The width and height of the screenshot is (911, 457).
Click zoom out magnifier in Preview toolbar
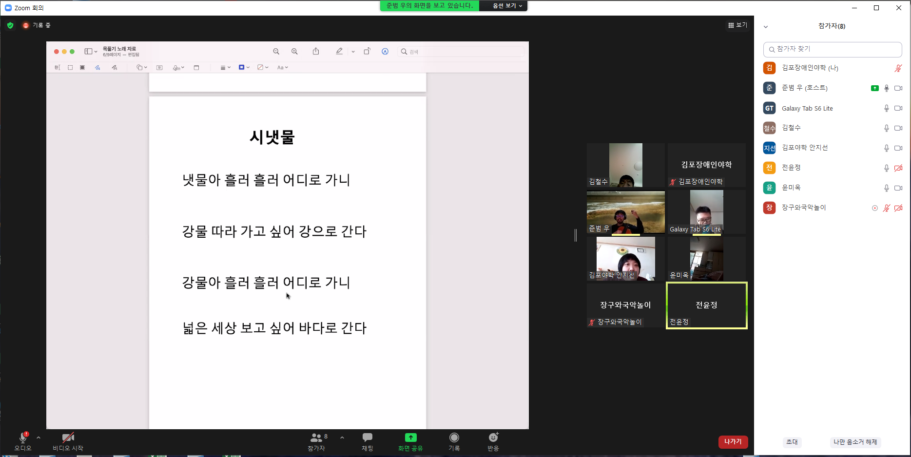[x=276, y=52]
